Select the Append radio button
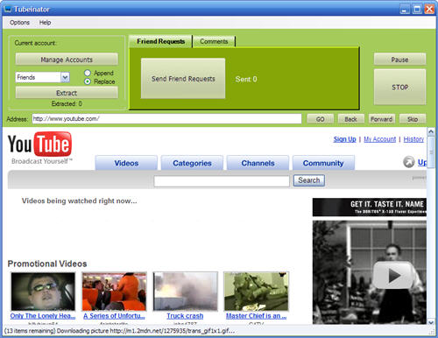The height and width of the screenshot is (338, 438). (x=88, y=73)
